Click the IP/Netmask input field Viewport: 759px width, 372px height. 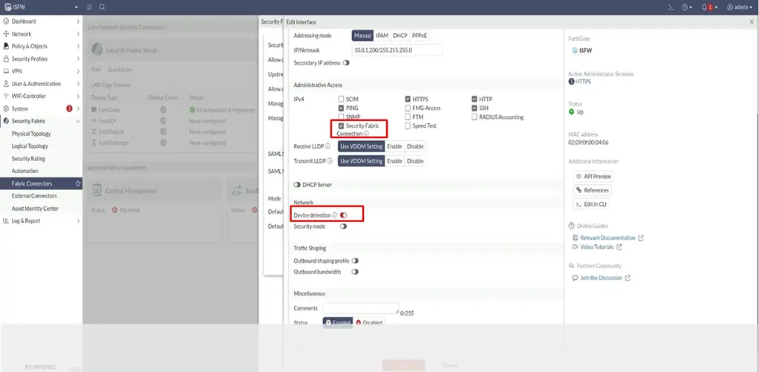[x=397, y=50]
